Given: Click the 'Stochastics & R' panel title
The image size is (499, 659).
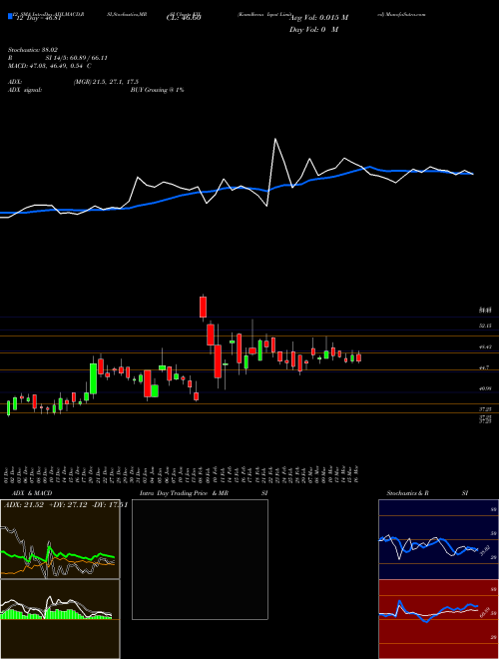Looking at the screenshot, I should (x=408, y=493).
